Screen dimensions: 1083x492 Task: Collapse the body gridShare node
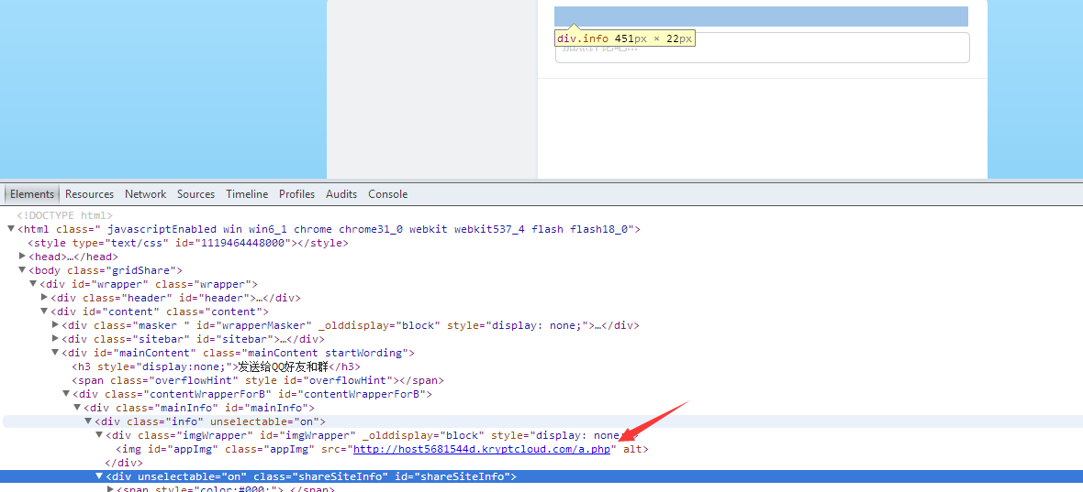point(22,270)
